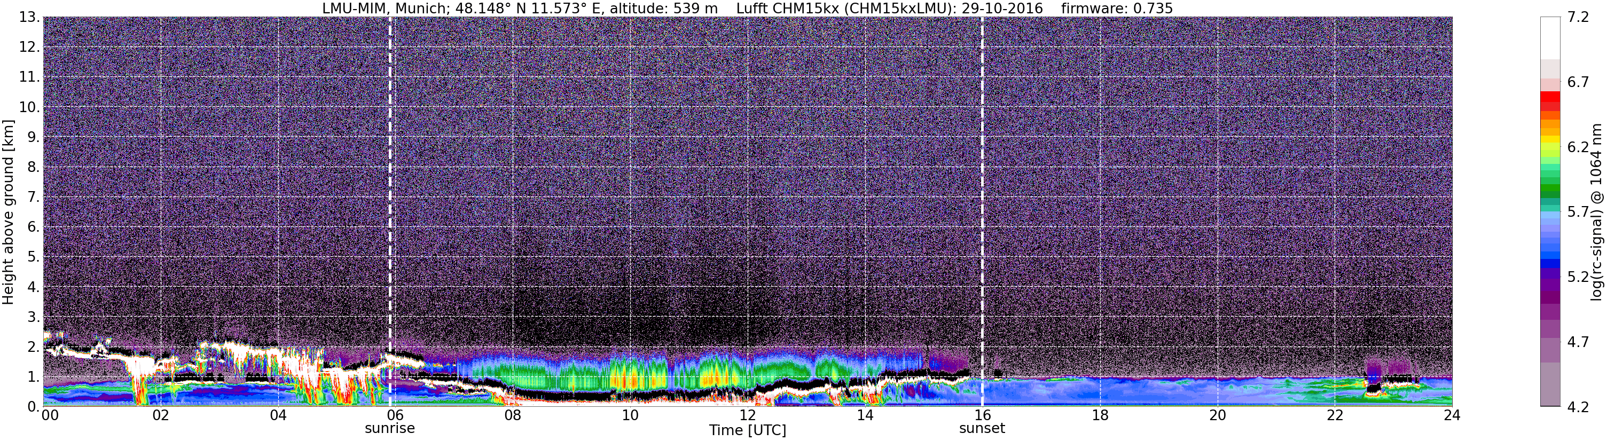Click the 10. tick label on height axis
The height and width of the screenshot is (441, 1607).
coord(29,107)
